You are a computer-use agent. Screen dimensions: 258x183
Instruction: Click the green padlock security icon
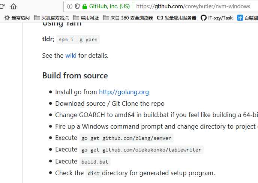tap(85, 6)
